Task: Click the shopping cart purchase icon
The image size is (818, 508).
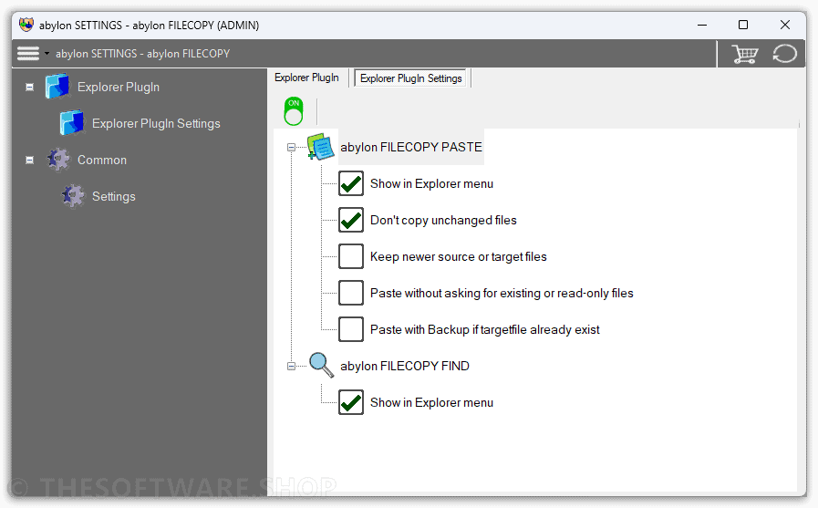Action: tap(744, 54)
